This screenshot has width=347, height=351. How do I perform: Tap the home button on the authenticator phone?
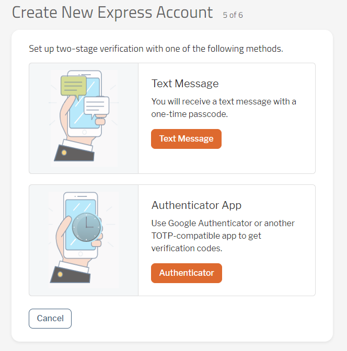(x=80, y=254)
